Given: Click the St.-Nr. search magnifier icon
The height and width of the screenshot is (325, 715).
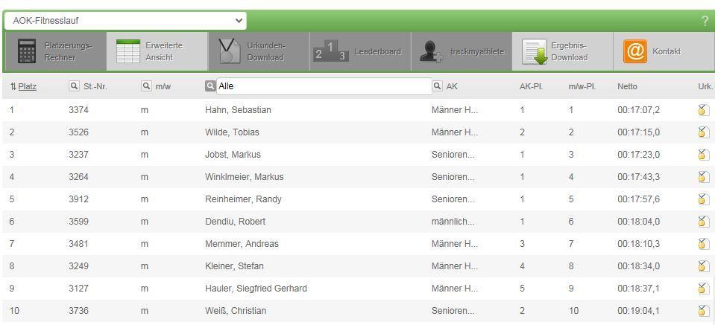Looking at the screenshot, I should (74, 86).
